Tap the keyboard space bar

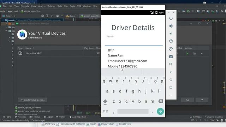click(133, 111)
